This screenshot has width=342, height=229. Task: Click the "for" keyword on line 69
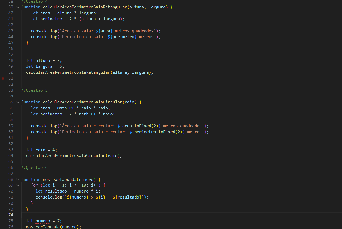click(34, 185)
